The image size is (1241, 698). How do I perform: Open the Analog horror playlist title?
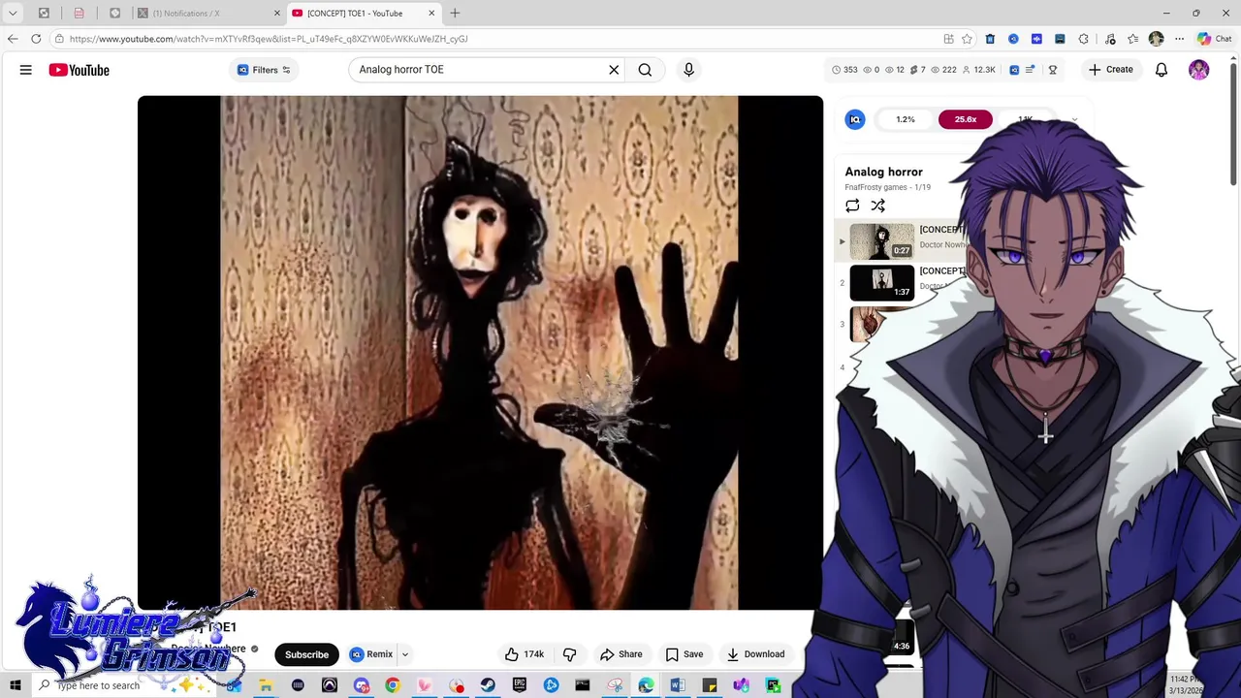[883, 172]
